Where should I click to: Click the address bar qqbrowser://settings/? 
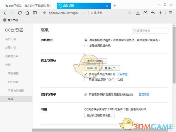(64, 13)
